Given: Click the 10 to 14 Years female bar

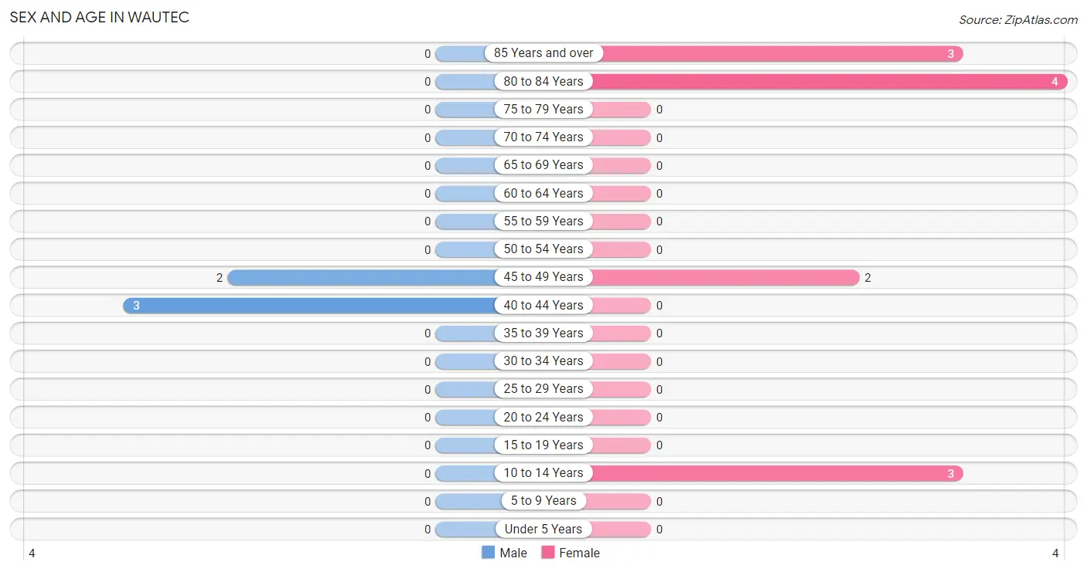Looking at the screenshot, I should (775, 473).
